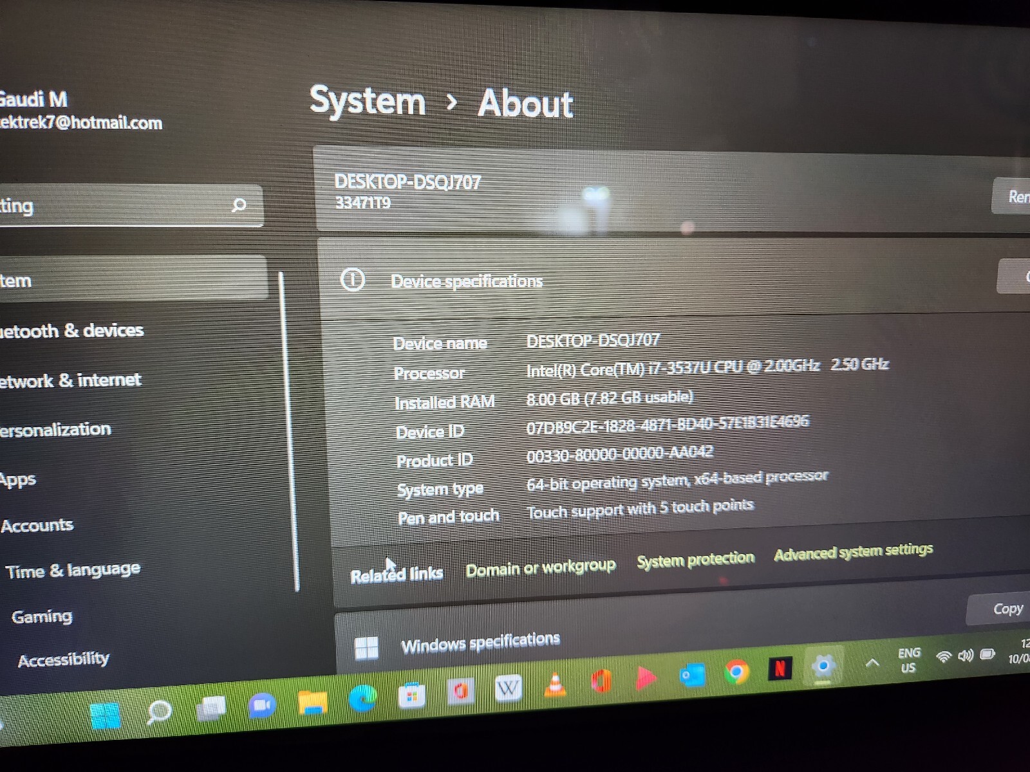Open taskbar Search magnifier

158,712
